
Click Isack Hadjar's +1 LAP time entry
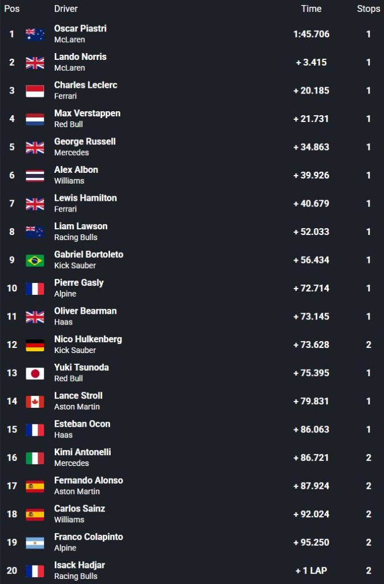pyautogui.click(x=312, y=570)
